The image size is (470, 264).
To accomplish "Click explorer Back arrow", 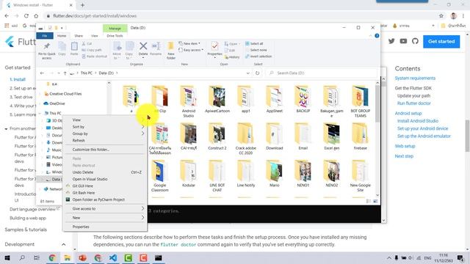I will point(42,73).
